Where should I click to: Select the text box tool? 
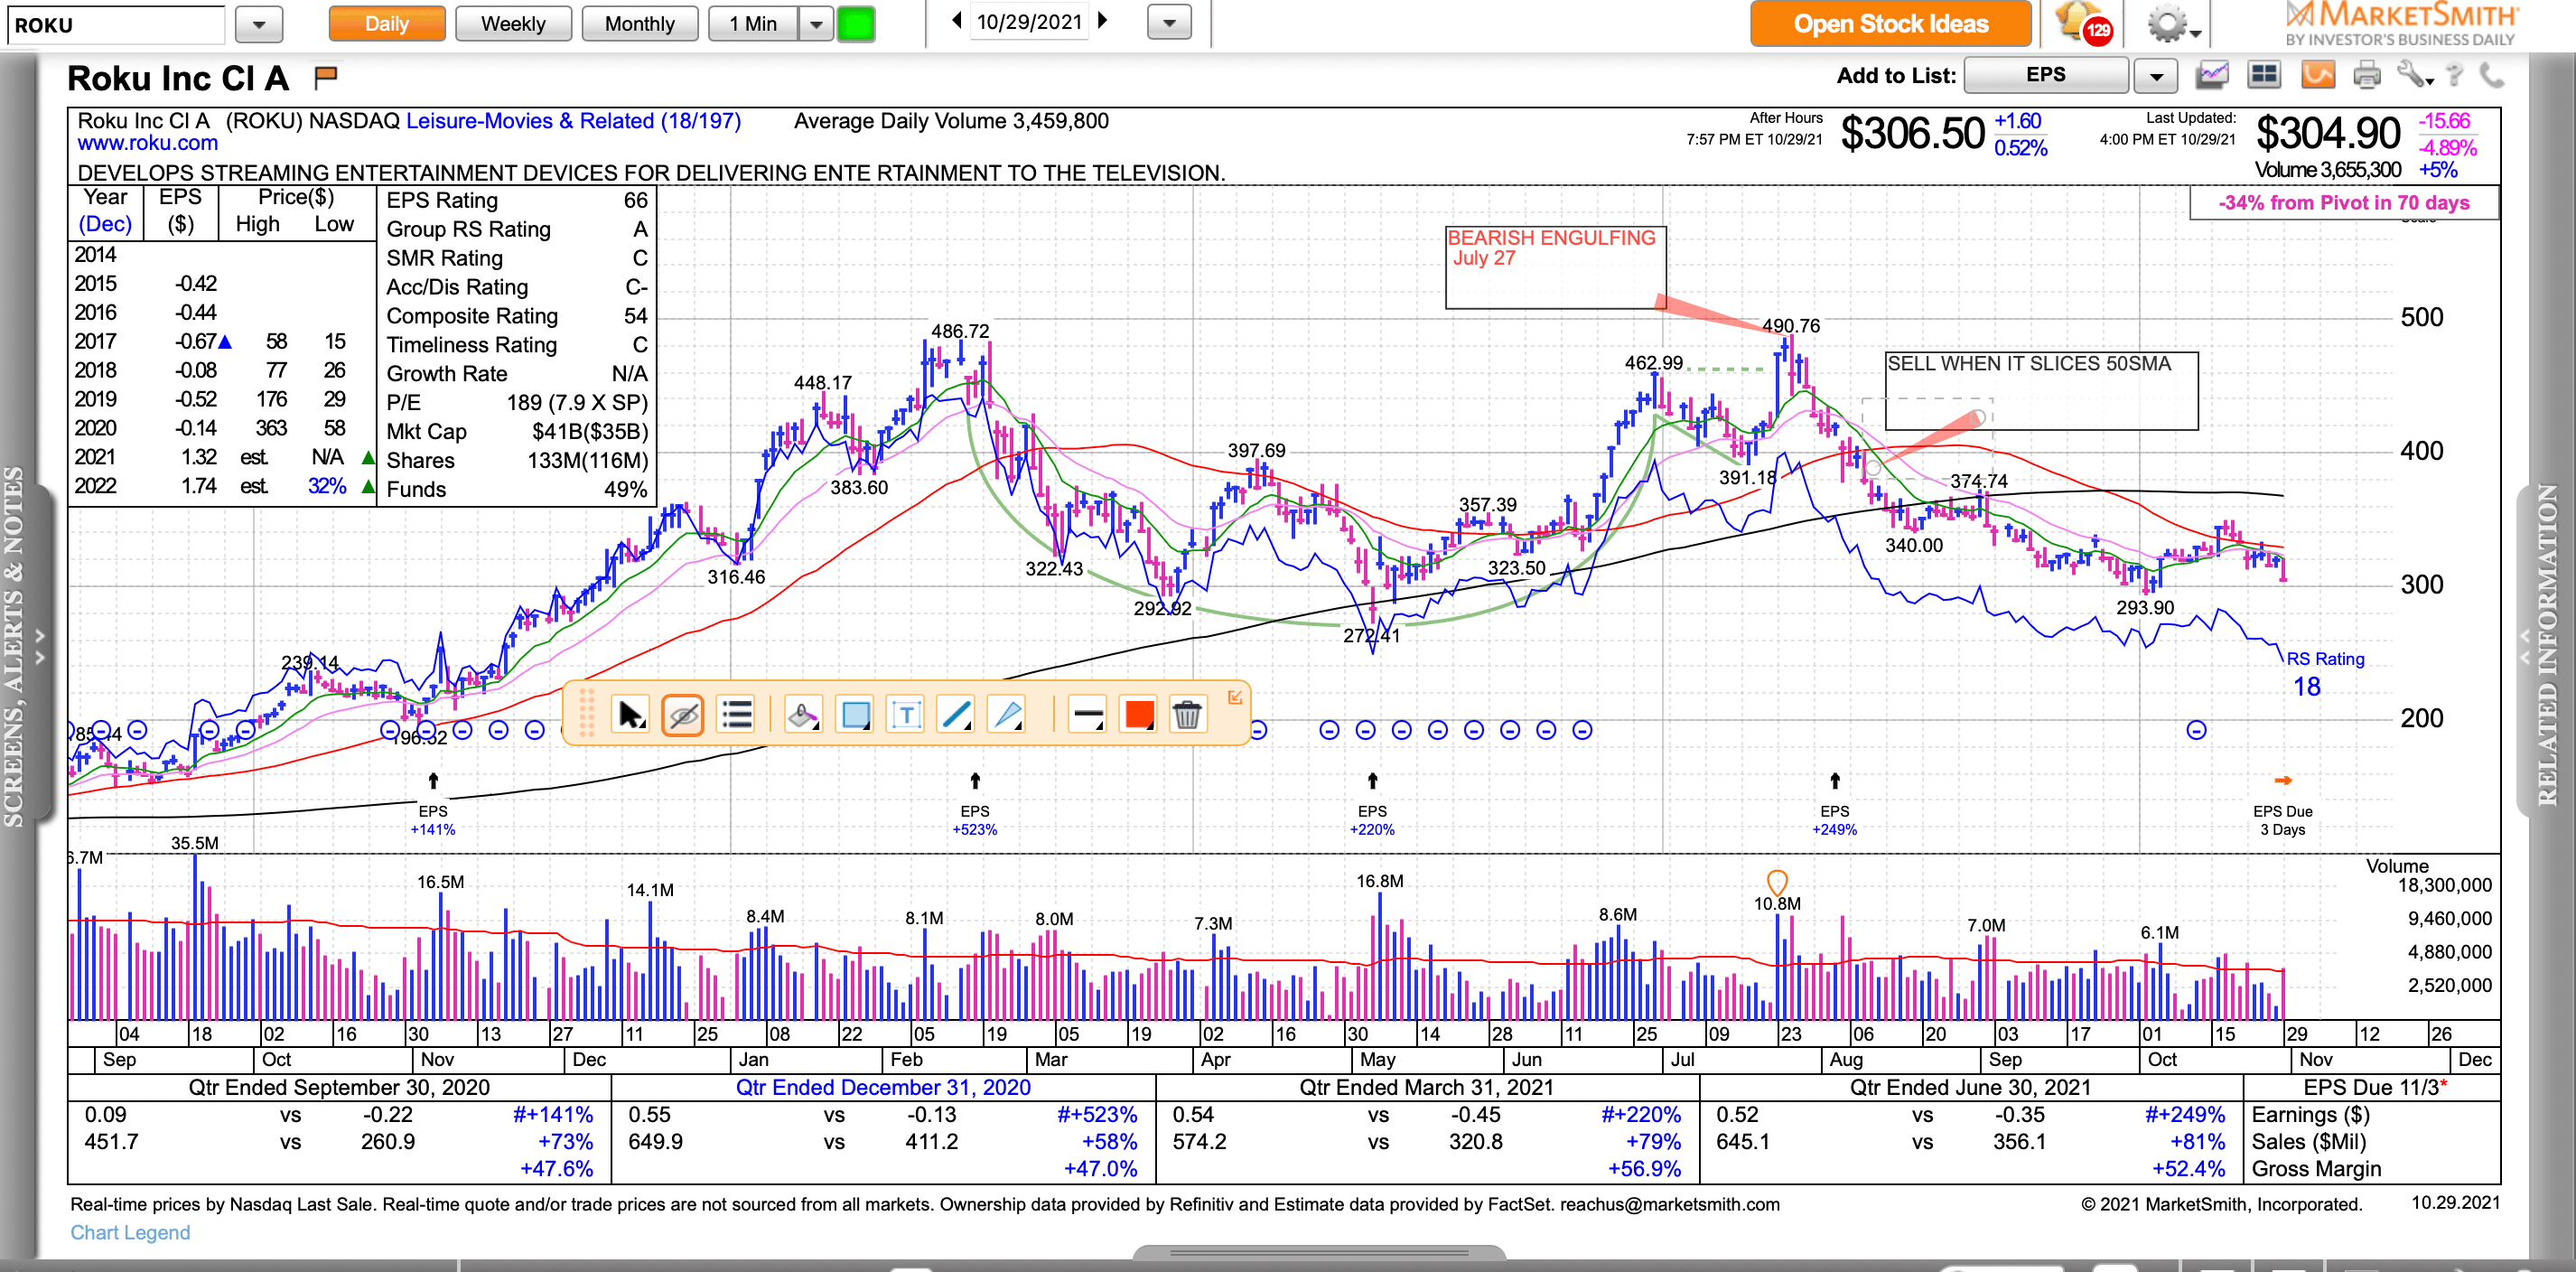pos(906,715)
